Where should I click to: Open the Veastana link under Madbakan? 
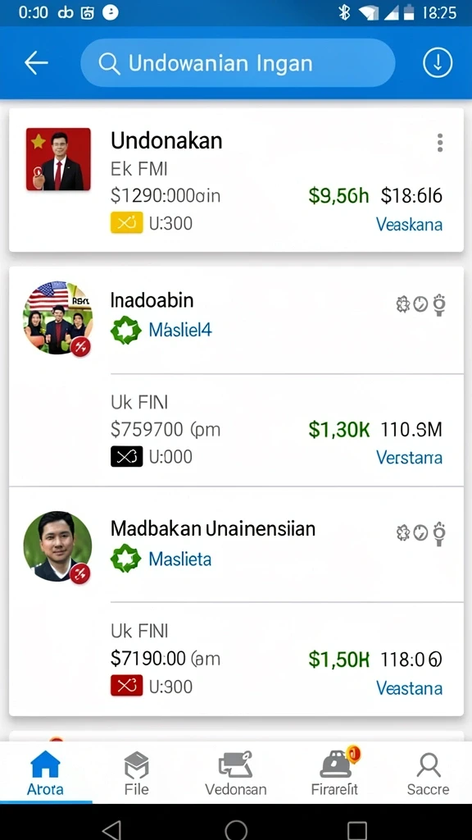tap(409, 688)
